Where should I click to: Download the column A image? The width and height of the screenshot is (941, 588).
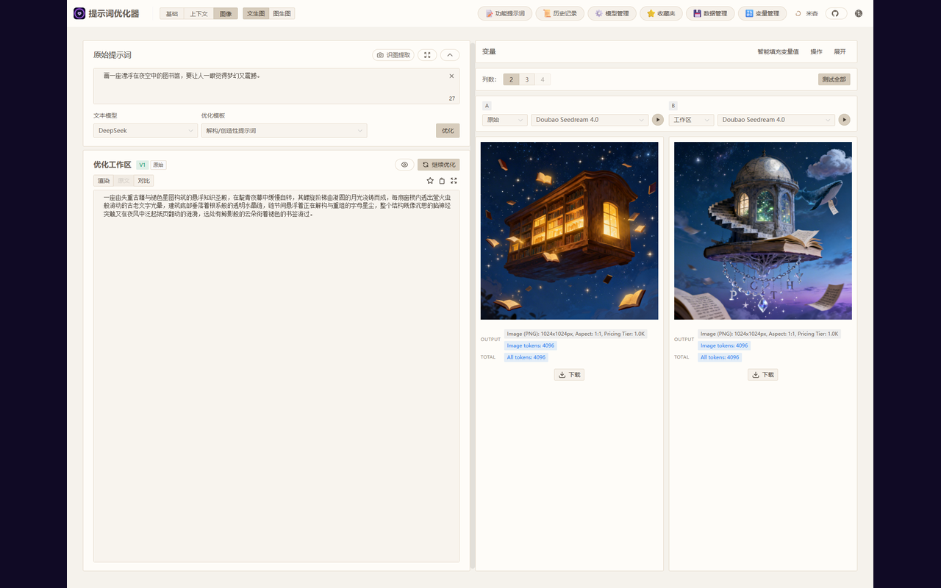click(569, 375)
